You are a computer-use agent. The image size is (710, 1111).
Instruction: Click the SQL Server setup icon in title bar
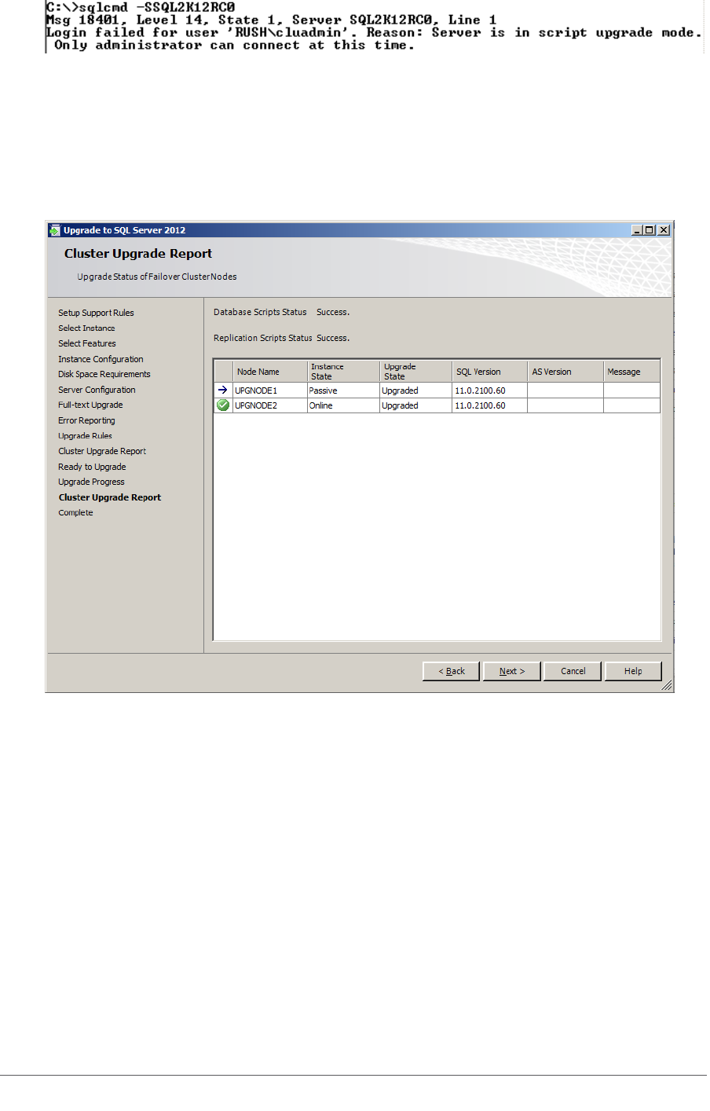point(54,230)
